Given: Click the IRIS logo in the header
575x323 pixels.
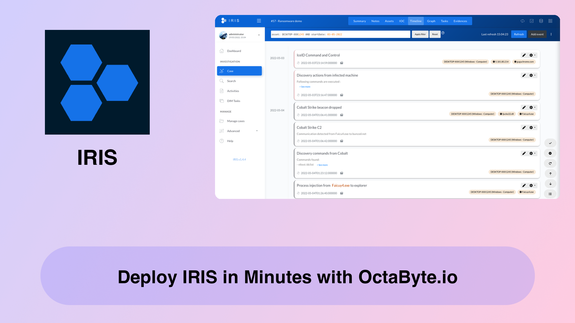Looking at the screenshot, I should click(230, 21).
